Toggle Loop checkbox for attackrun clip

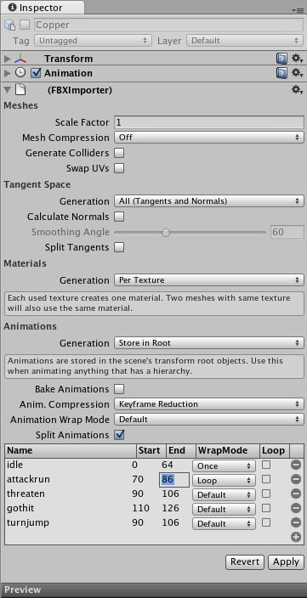266,479
